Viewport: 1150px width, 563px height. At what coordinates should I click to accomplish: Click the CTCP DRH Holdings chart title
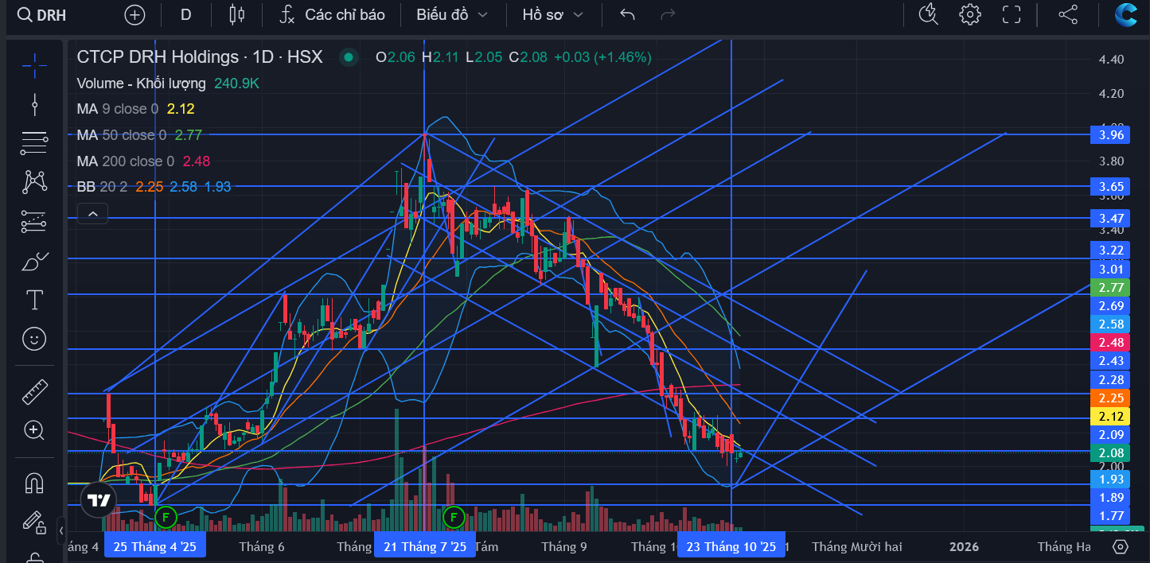[x=200, y=57]
